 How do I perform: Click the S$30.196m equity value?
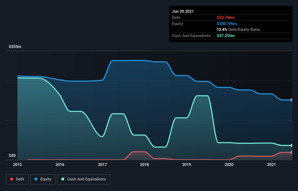point(227,24)
